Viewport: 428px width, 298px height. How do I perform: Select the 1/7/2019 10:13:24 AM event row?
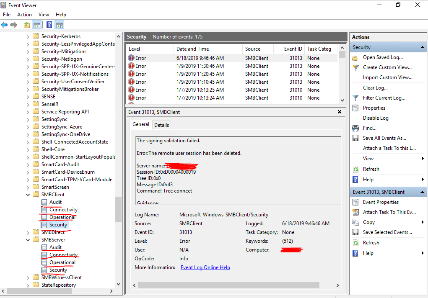click(x=232, y=98)
